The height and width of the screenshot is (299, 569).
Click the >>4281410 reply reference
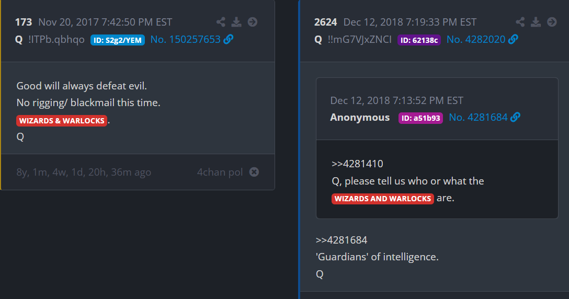point(357,164)
